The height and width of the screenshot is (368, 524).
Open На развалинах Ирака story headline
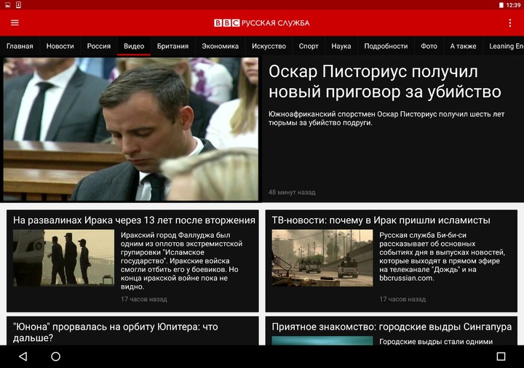click(x=134, y=220)
